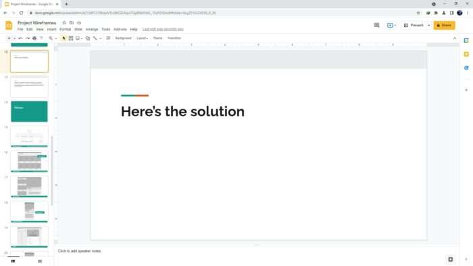Open the Insert menu
Viewport: 473px width, 266px height.
pyautogui.click(x=51, y=30)
